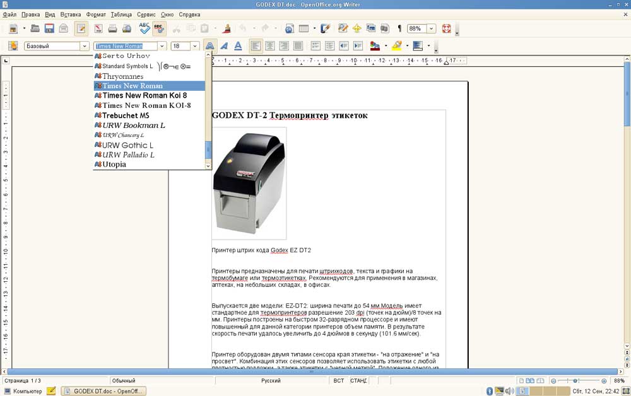Open the Таблица menu
Viewport: 631px width, 396px height.
tap(121, 14)
